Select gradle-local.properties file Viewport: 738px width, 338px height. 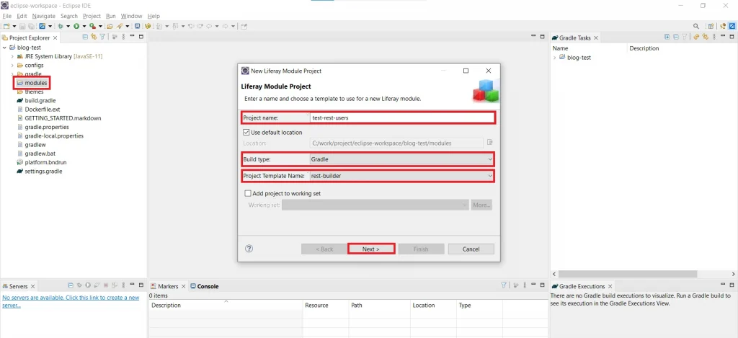pos(54,136)
